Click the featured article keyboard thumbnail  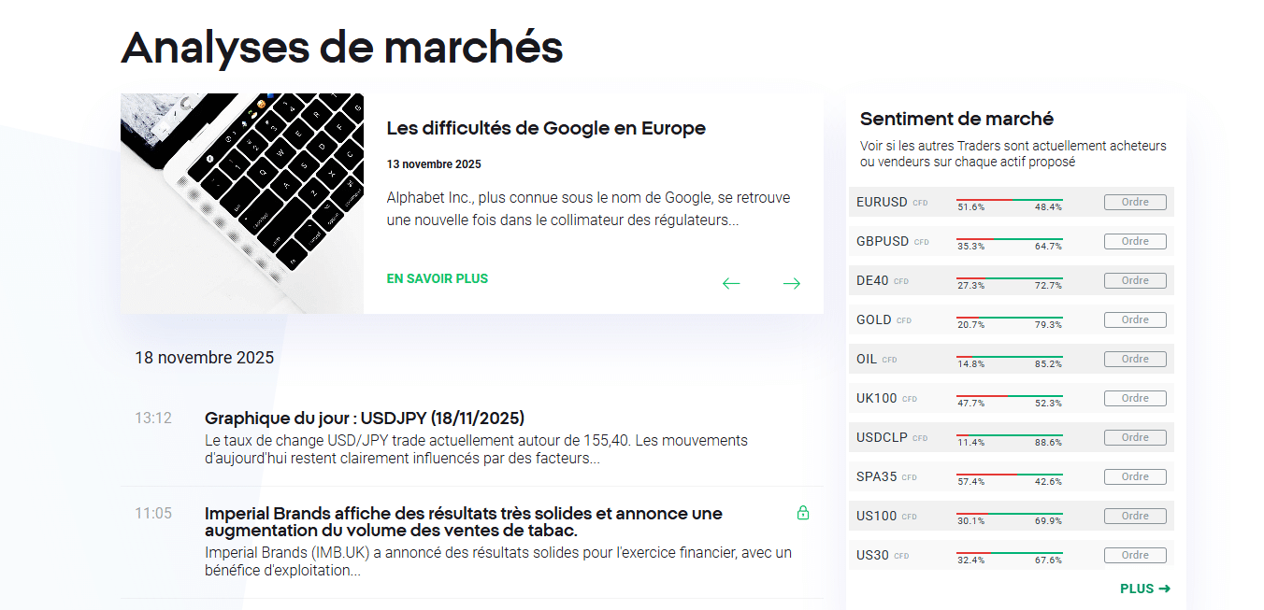coord(241,203)
